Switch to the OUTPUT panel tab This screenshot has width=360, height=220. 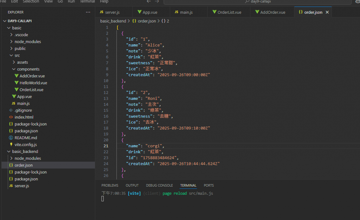132,185
